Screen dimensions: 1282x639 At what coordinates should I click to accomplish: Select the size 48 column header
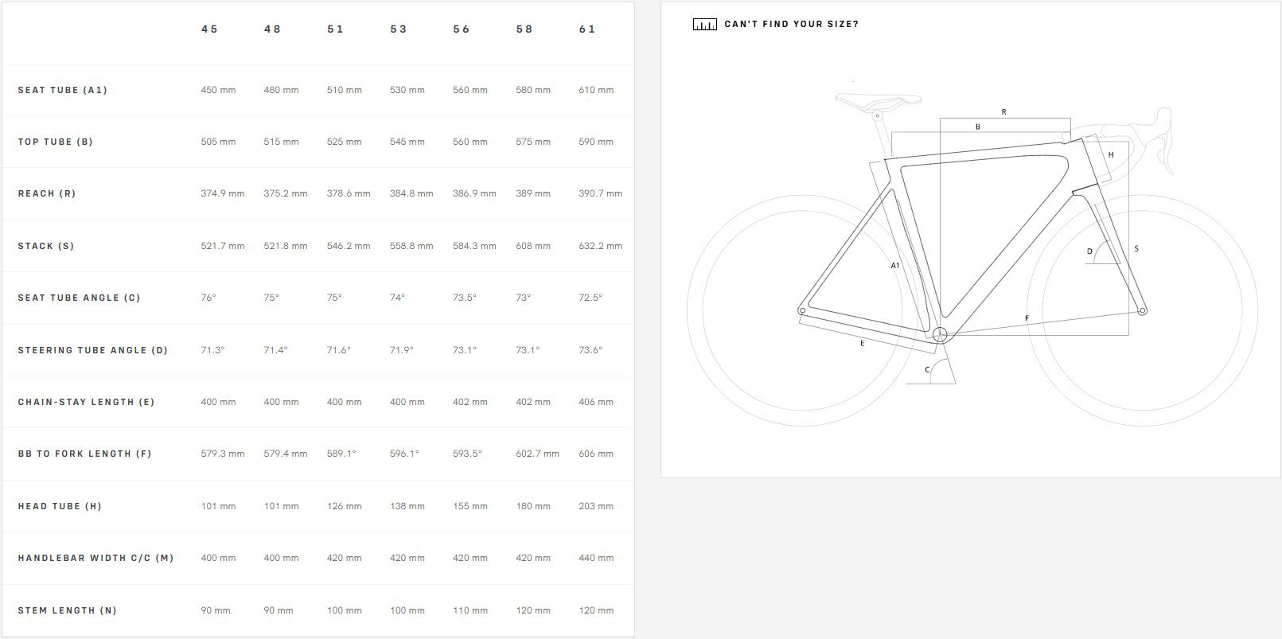(272, 29)
